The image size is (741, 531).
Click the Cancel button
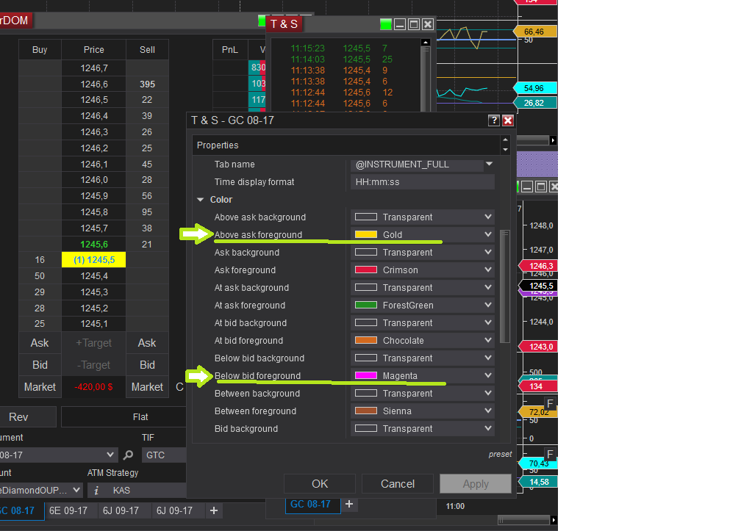click(x=398, y=484)
